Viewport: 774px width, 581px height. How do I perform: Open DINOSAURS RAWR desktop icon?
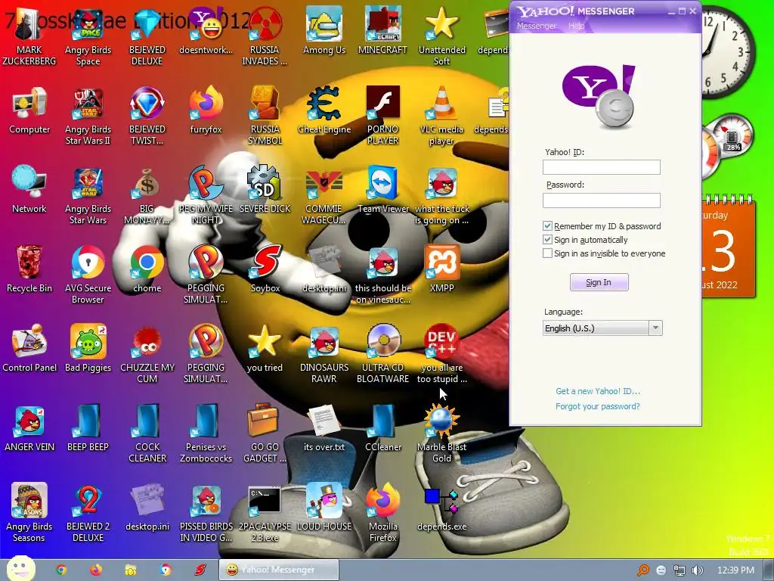pyautogui.click(x=324, y=354)
